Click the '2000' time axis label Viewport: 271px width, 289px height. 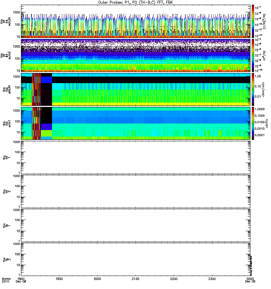(x=97, y=279)
